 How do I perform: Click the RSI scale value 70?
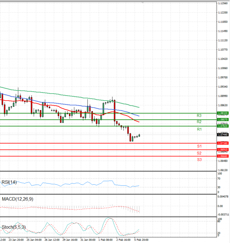pos(219,179)
